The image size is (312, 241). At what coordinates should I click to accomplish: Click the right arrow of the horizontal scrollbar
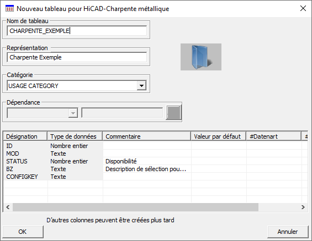point(303,207)
